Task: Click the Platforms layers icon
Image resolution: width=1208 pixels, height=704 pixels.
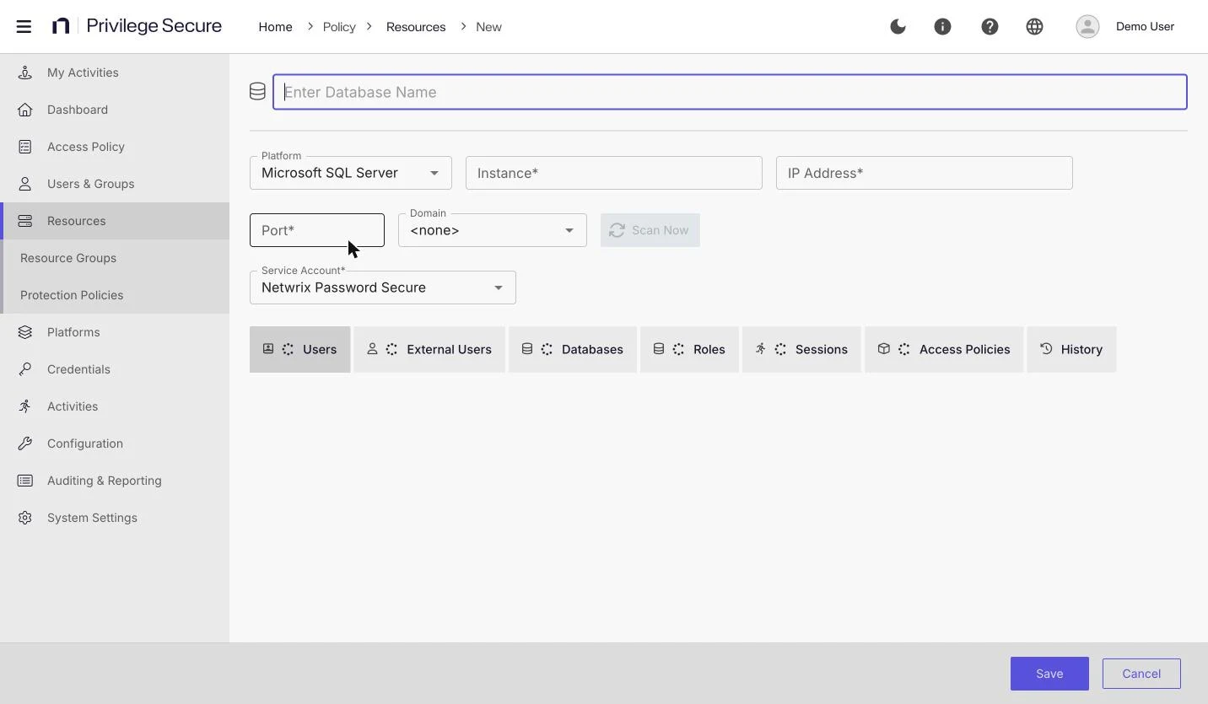Action: point(25,332)
